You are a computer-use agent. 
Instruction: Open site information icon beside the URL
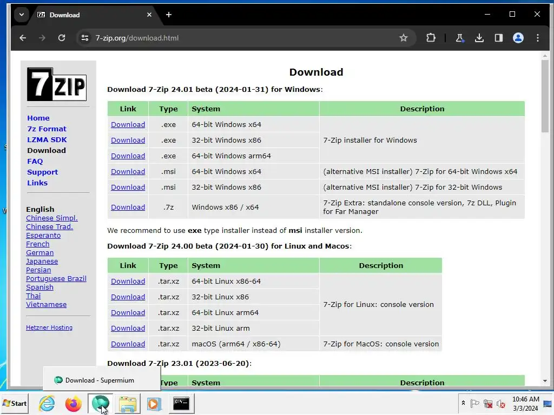click(85, 38)
